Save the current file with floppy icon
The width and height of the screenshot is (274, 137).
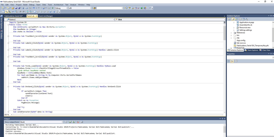[16, 8]
